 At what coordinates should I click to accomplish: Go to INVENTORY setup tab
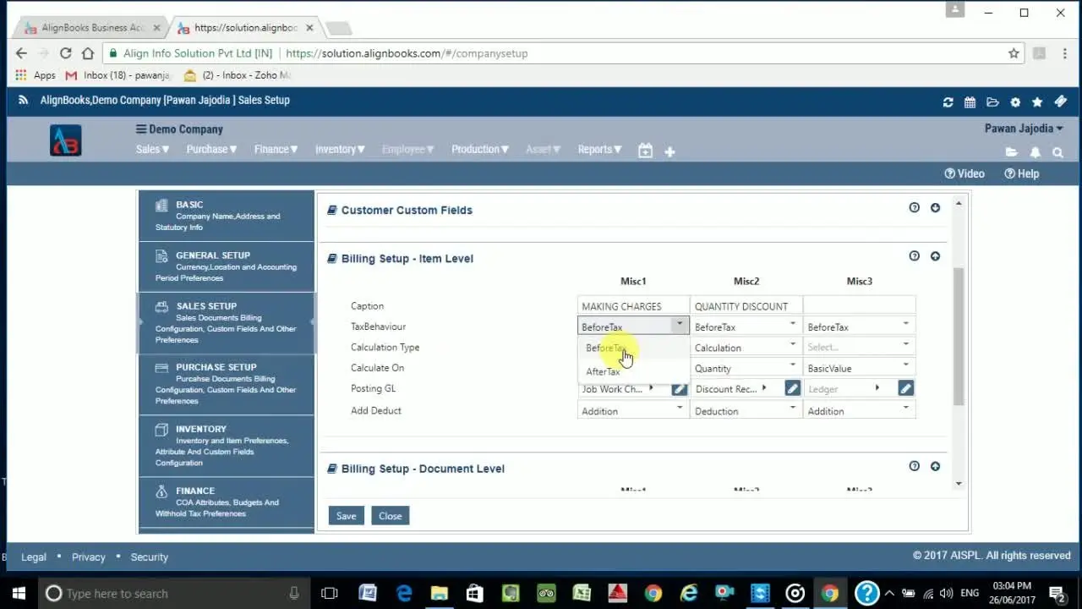227,446
